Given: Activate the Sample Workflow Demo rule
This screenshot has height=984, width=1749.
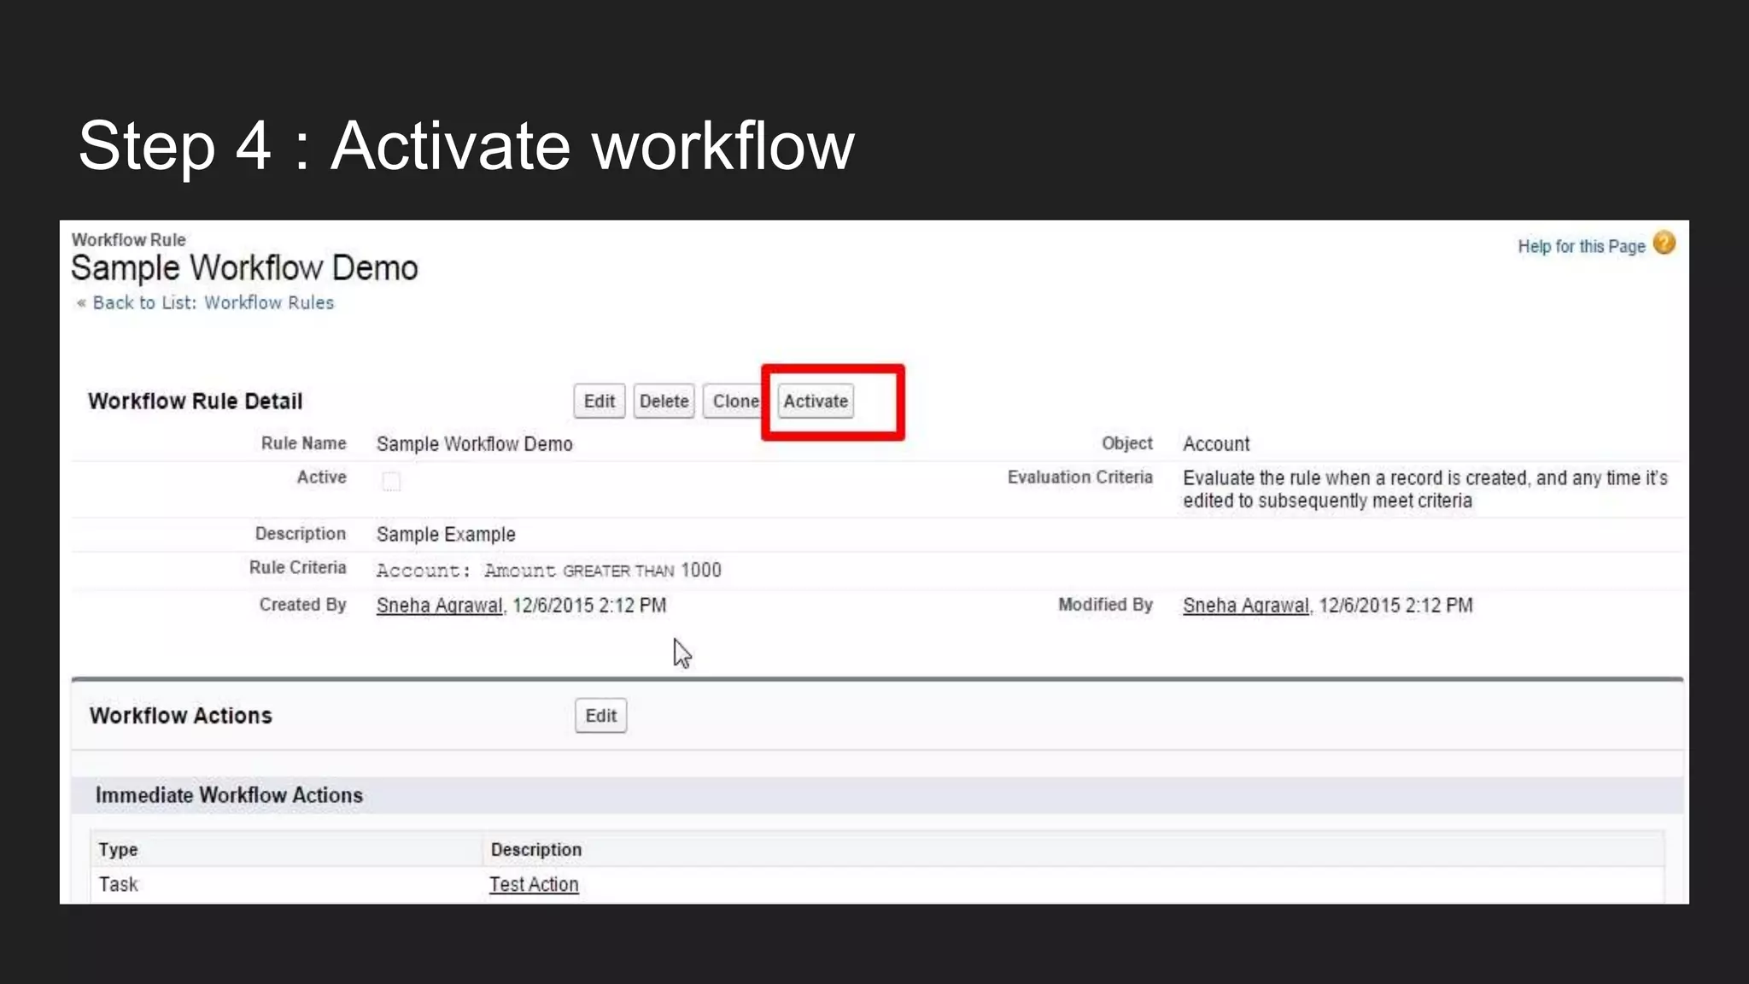Looking at the screenshot, I should [x=816, y=401].
